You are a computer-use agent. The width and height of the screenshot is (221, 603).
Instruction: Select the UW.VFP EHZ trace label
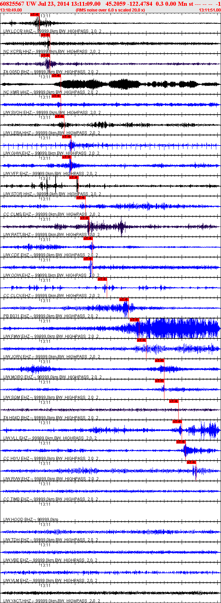[50, 174]
